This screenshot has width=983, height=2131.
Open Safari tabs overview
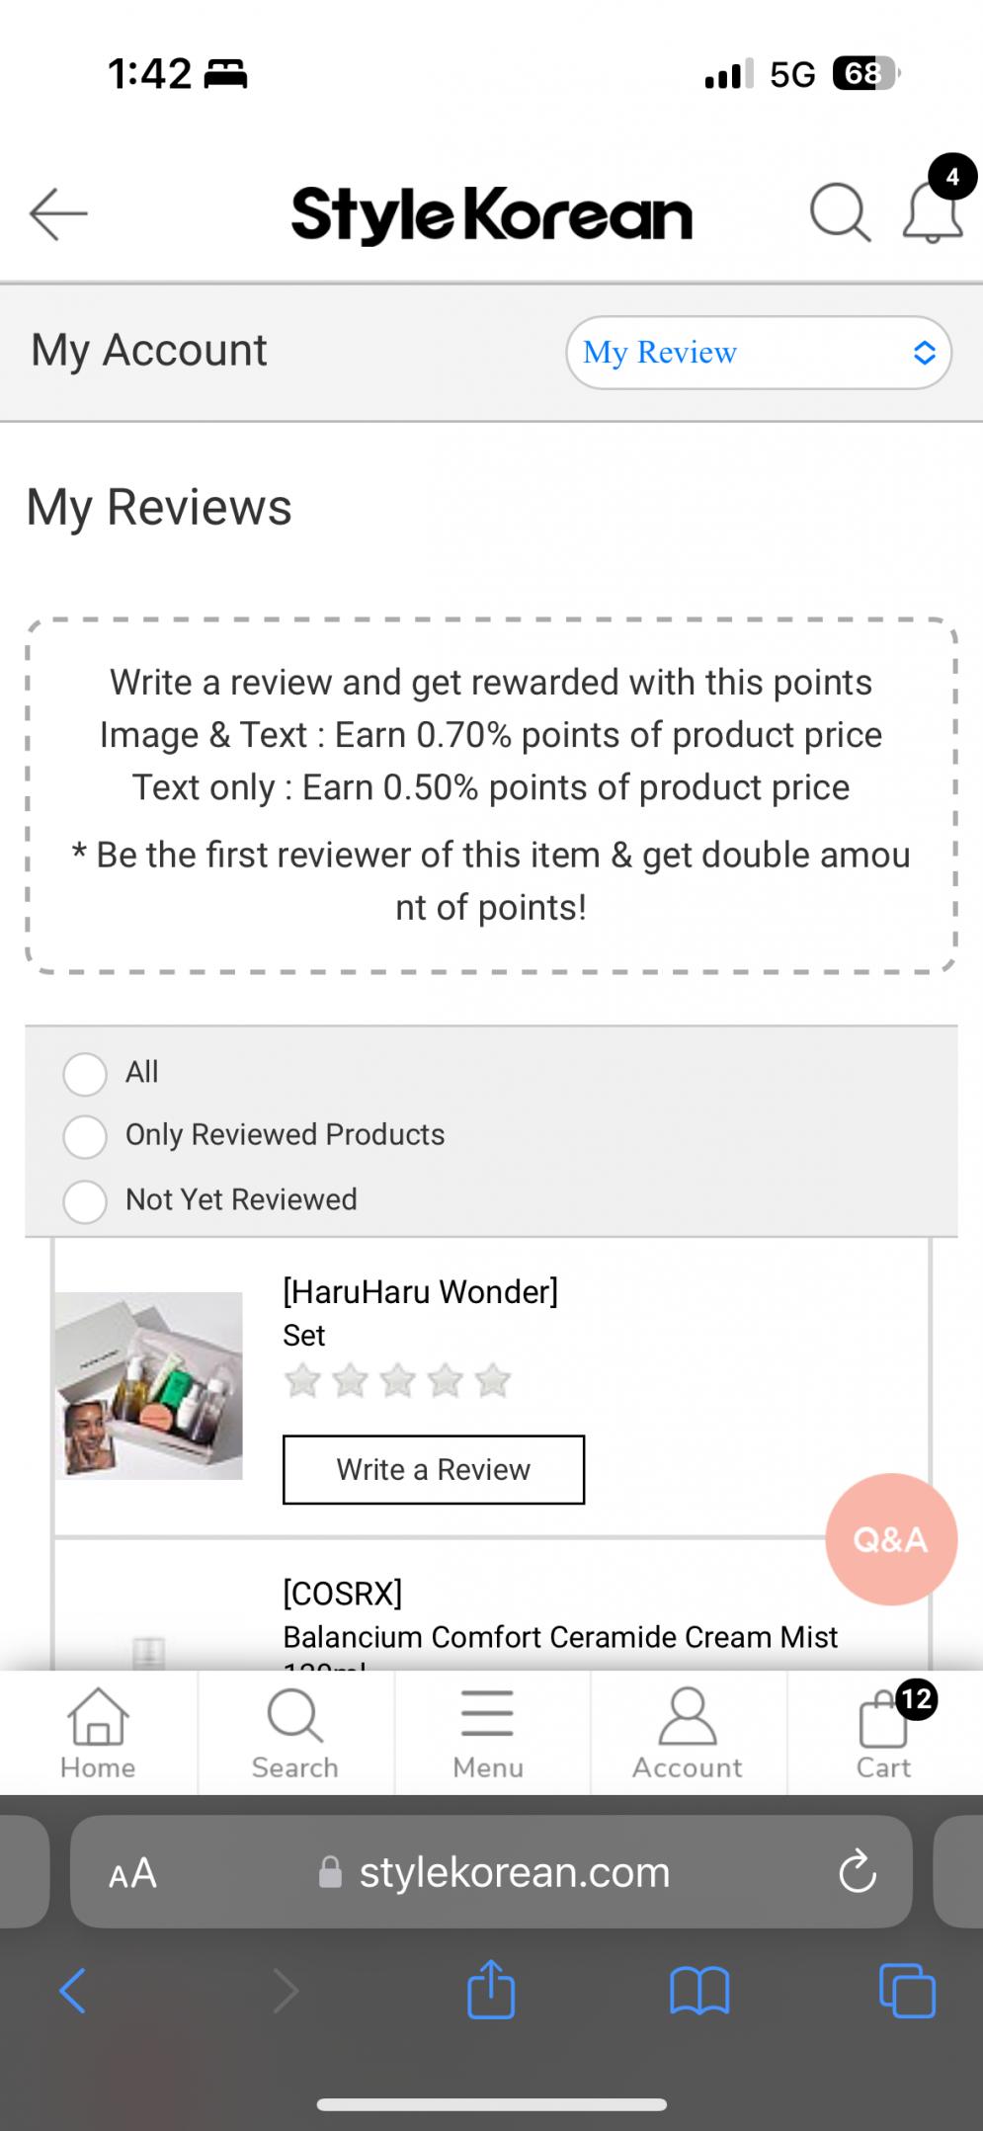907,1990
